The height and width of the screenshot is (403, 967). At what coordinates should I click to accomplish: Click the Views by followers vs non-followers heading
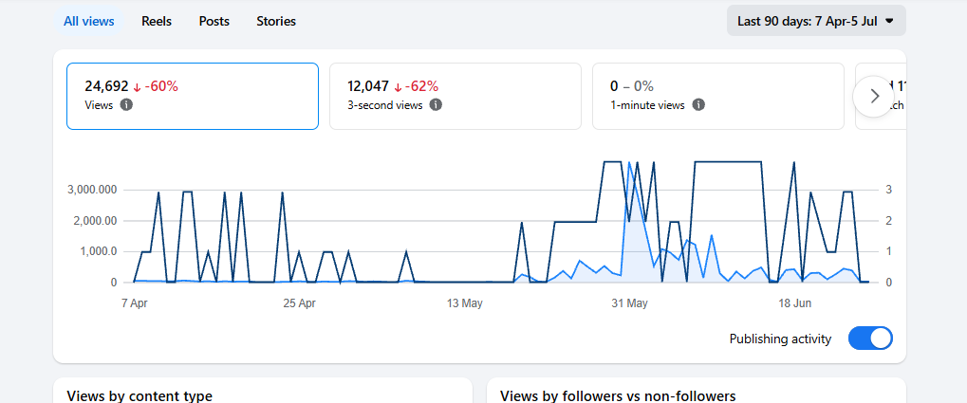618,395
